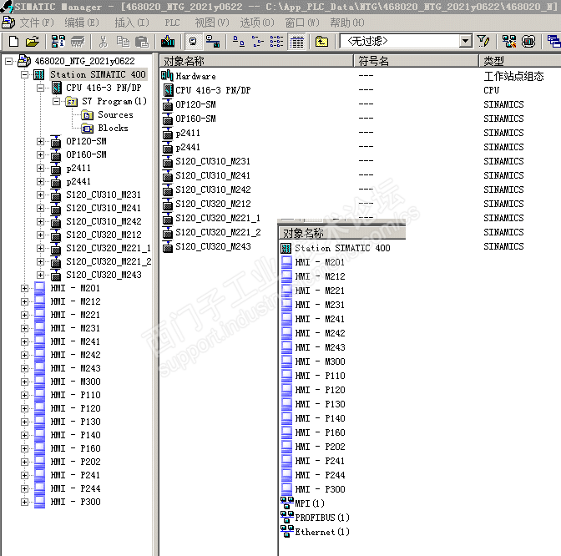This screenshot has height=556, width=561.
Task: Sort by the 类型 column header
Action: click(520, 61)
